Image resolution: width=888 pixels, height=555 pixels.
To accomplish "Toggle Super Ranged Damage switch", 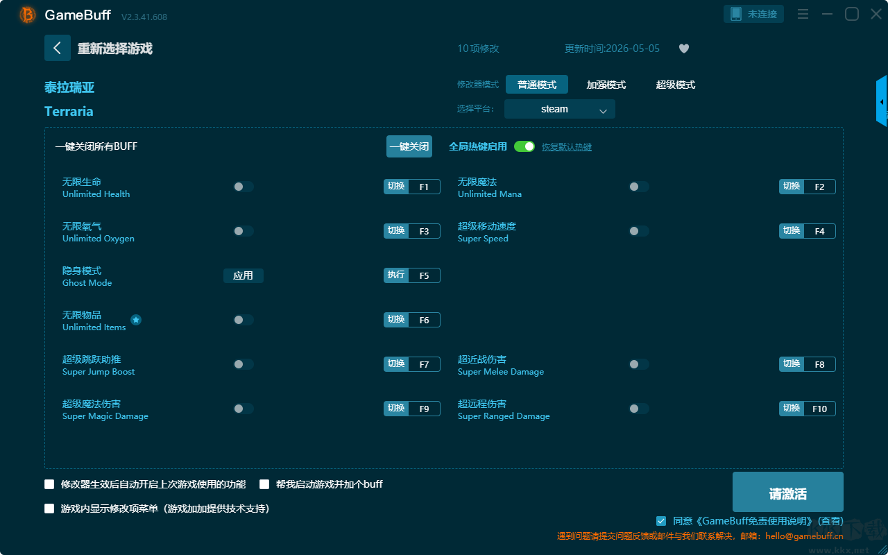I will point(638,409).
